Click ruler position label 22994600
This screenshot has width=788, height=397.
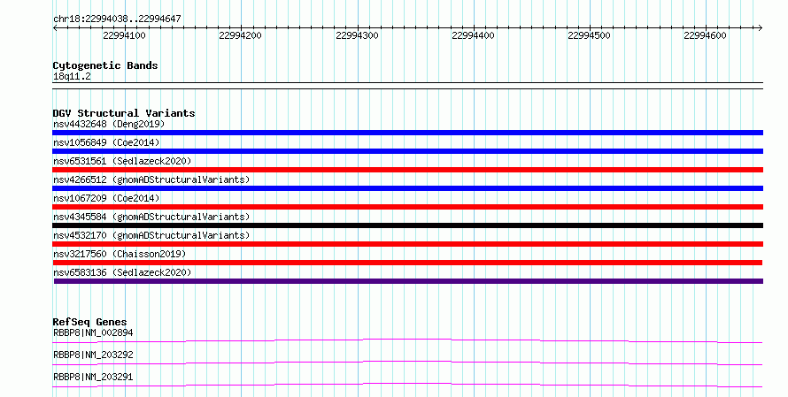pos(705,35)
